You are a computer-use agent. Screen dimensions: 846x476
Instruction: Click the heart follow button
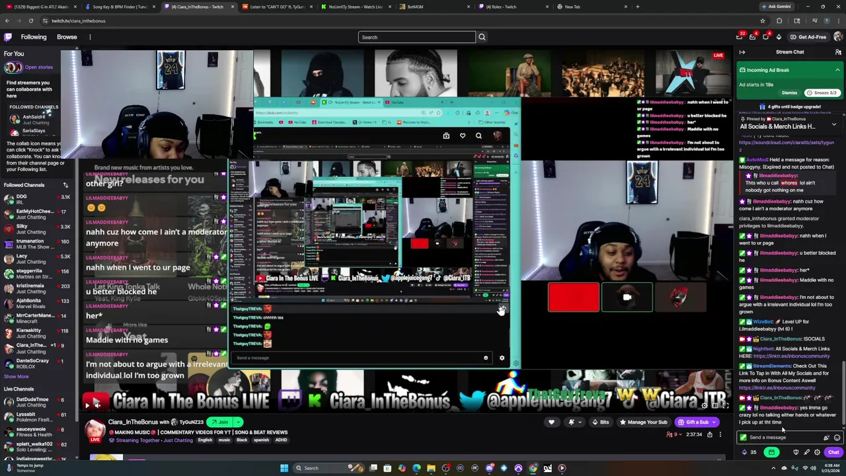click(551, 422)
